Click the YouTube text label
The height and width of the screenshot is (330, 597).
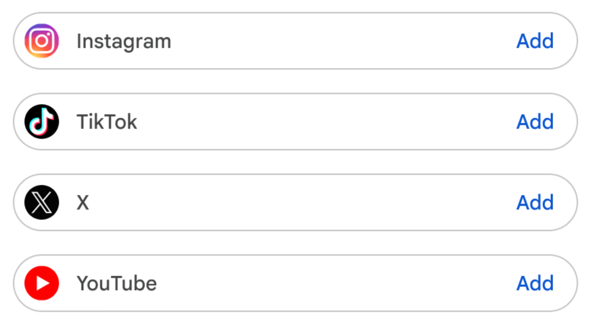117,283
